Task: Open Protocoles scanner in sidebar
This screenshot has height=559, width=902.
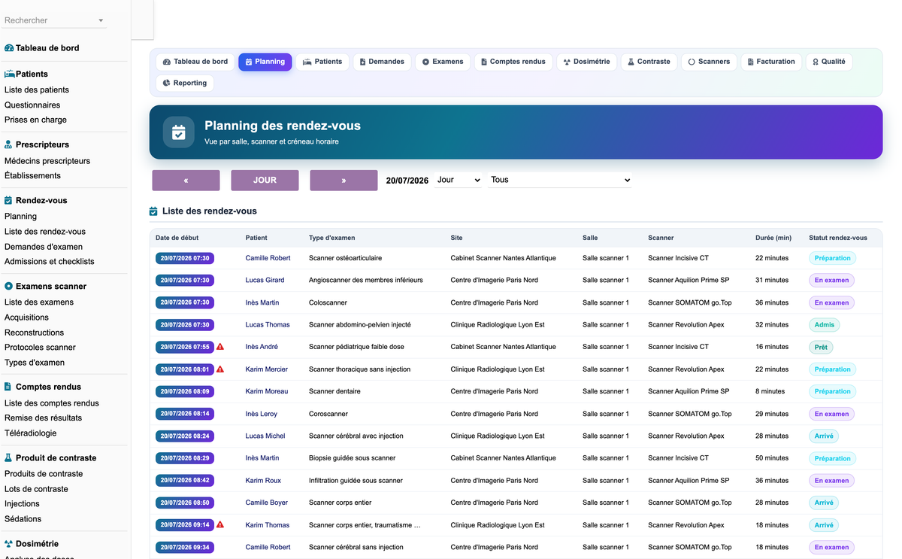Action: [40, 348]
